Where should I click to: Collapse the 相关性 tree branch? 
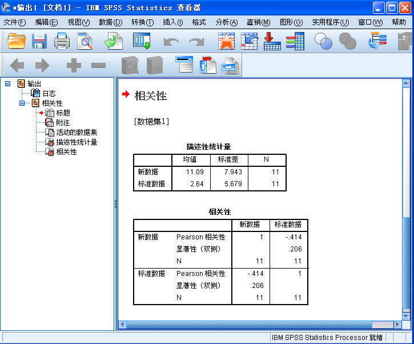pyautogui.click(x=22, y=103)
